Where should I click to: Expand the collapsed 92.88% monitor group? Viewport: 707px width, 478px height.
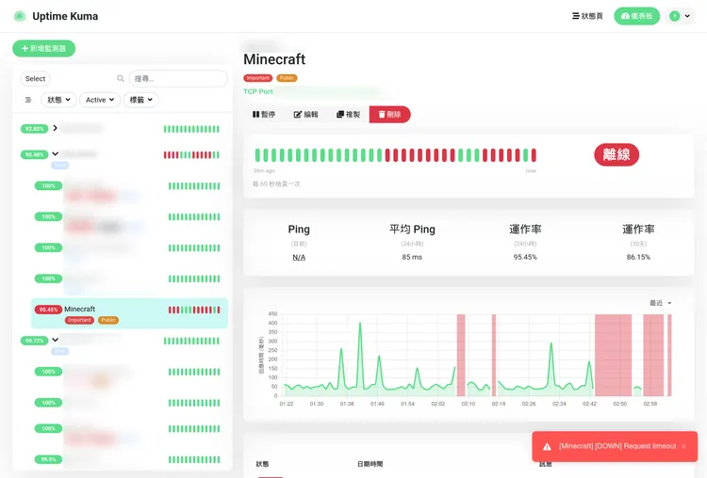click(x=56, y=128)
